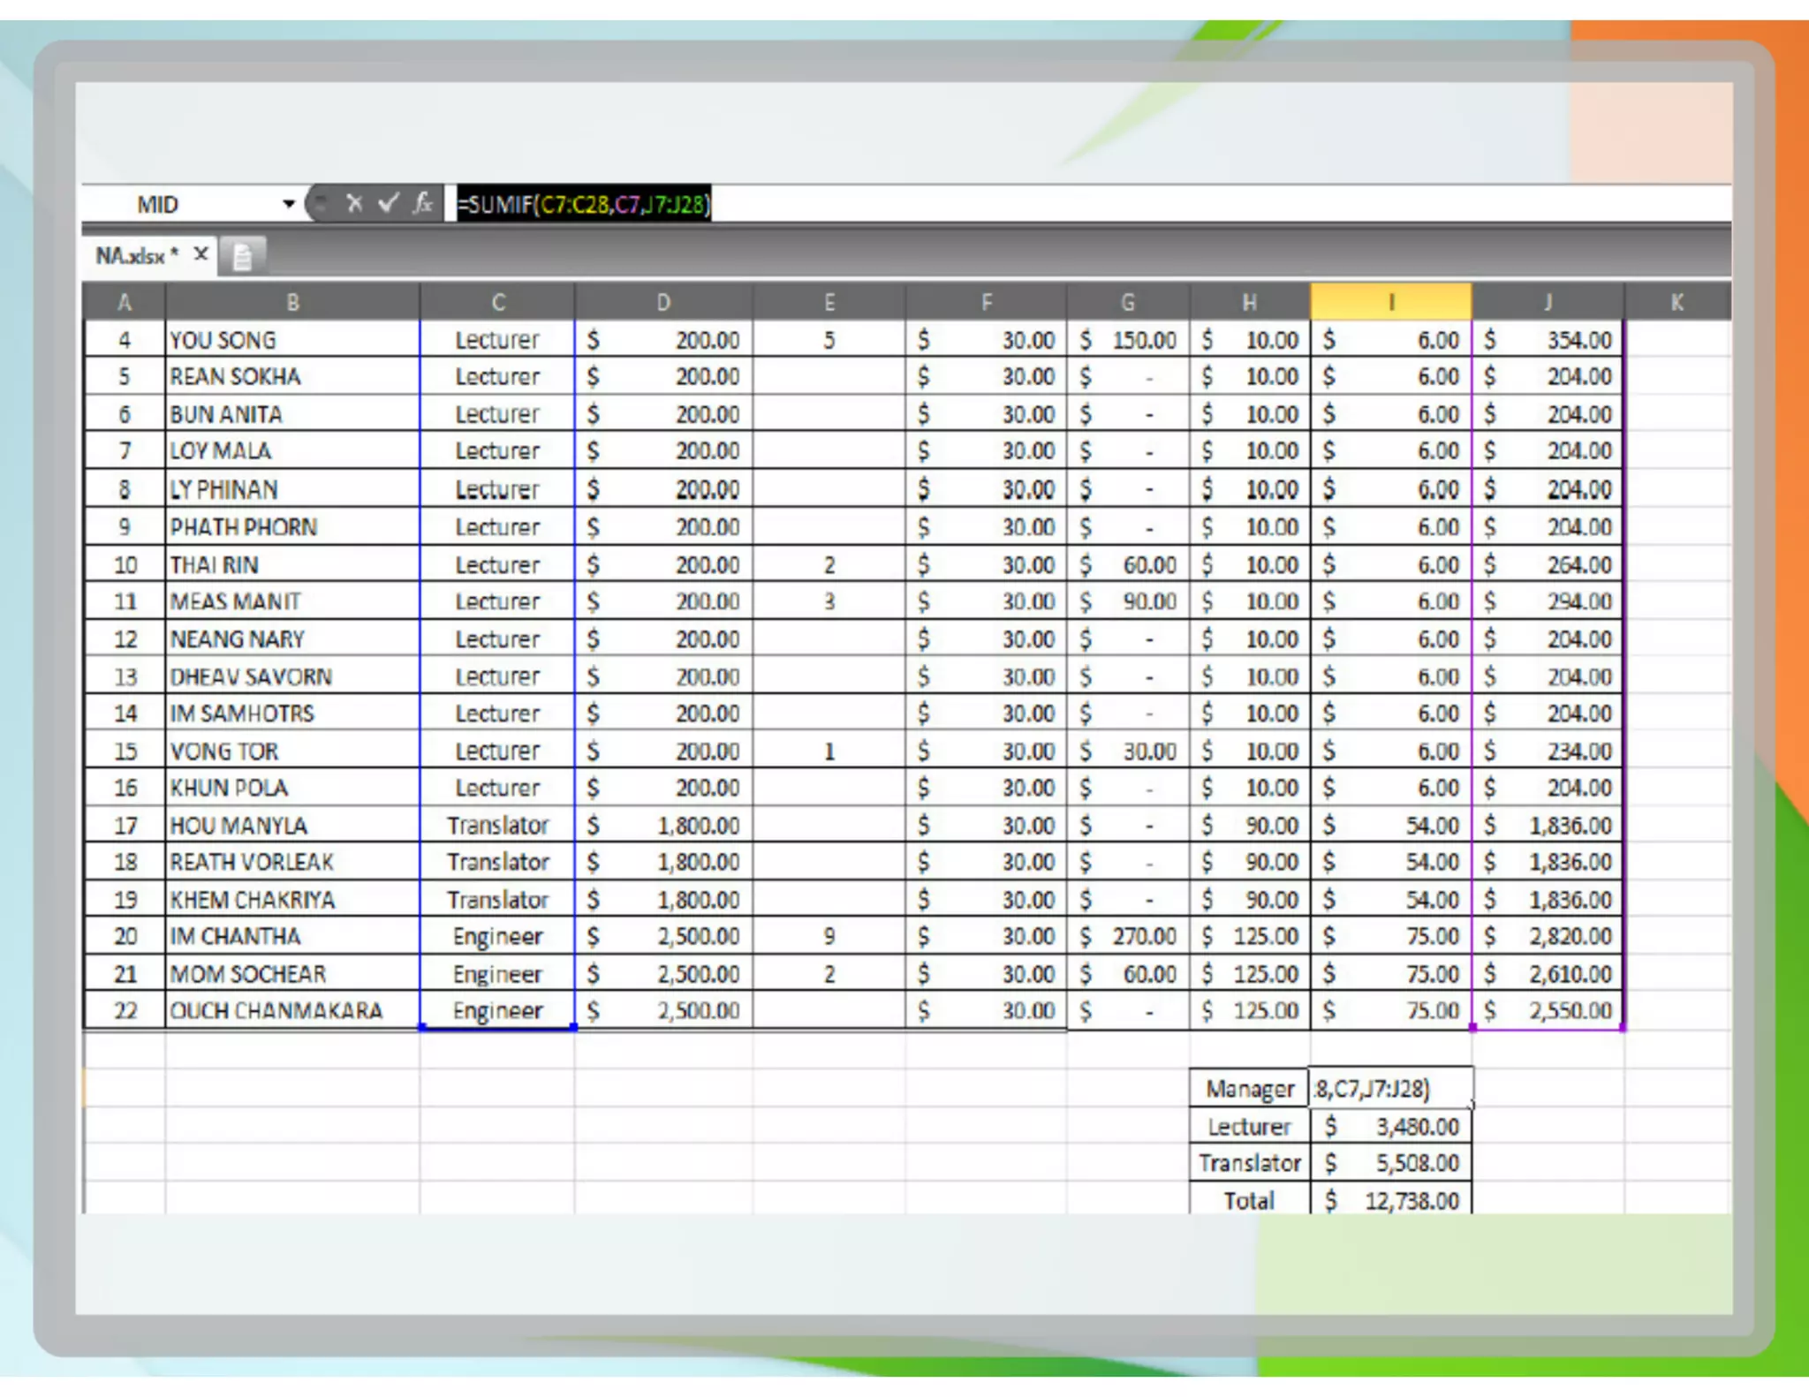Close the NA.xlsx document tab
Viewport: 1809px width, 1397px height.
(201, 254)
